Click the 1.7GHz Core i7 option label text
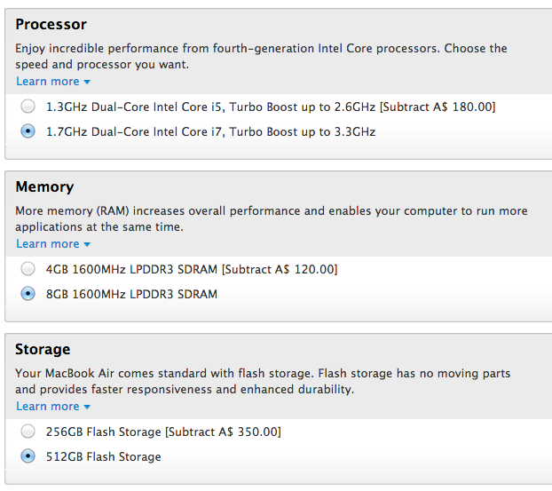The image size is (552, 491). click(210, 131)
